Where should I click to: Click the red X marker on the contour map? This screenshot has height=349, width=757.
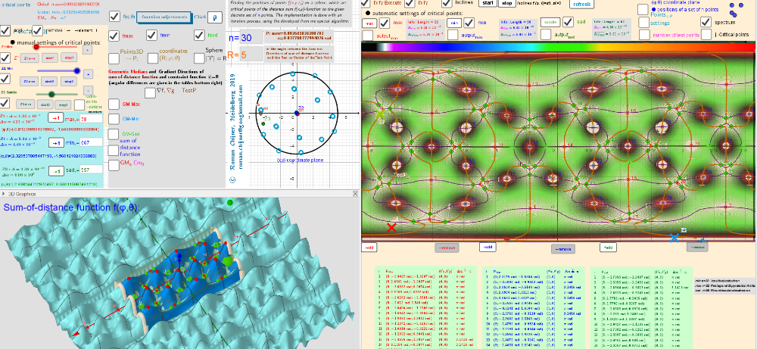point(391,227)
